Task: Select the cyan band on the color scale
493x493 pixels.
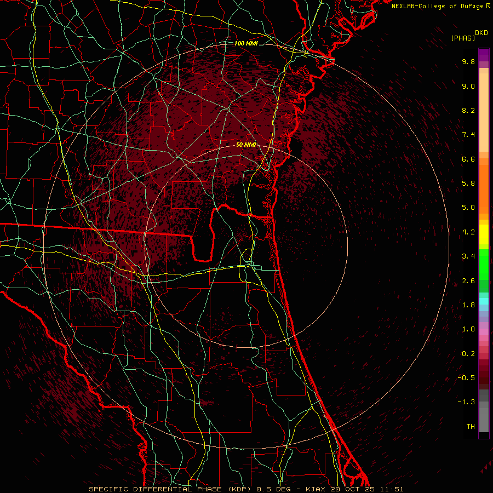Action: (484, 301)
